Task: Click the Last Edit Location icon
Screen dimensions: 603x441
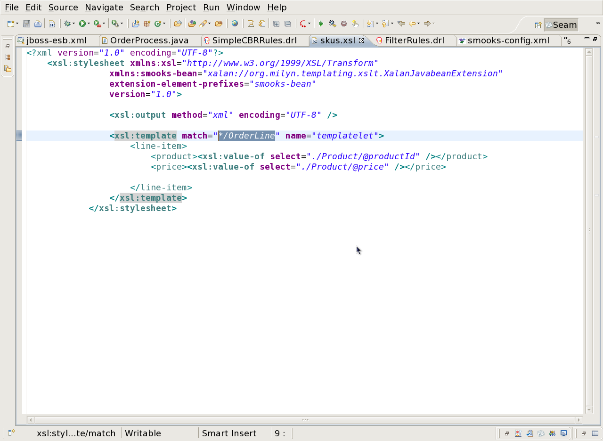Action: [x=401, y=24]
